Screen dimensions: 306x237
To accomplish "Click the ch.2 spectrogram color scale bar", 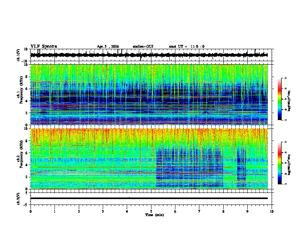I will coord(280,163).
